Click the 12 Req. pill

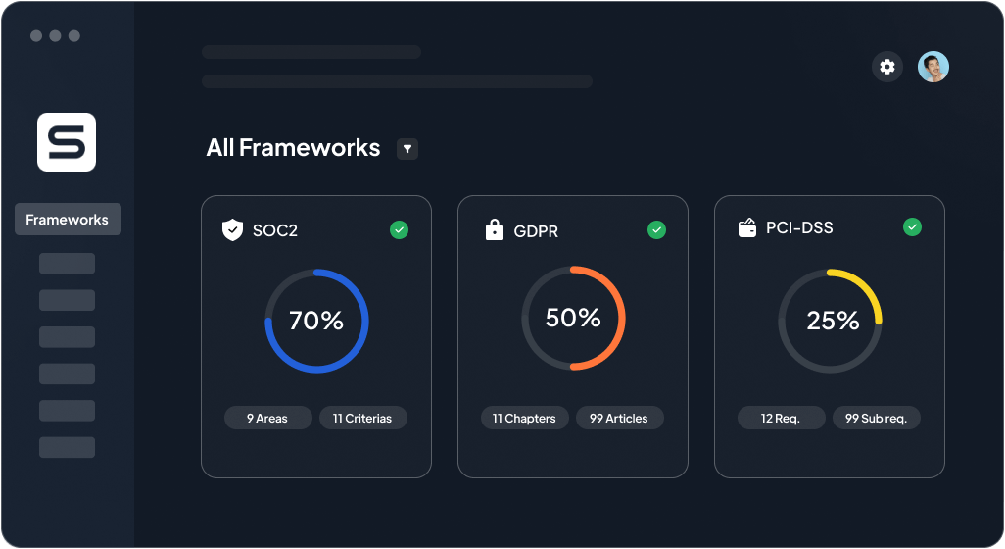coord(781,419)
